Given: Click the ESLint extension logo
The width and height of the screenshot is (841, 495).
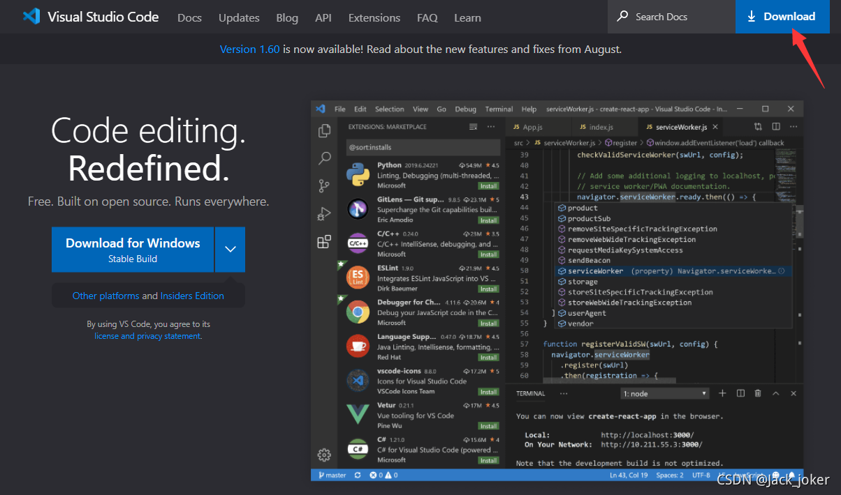Looking at the screenshot, I should click(x=358, y=277).
